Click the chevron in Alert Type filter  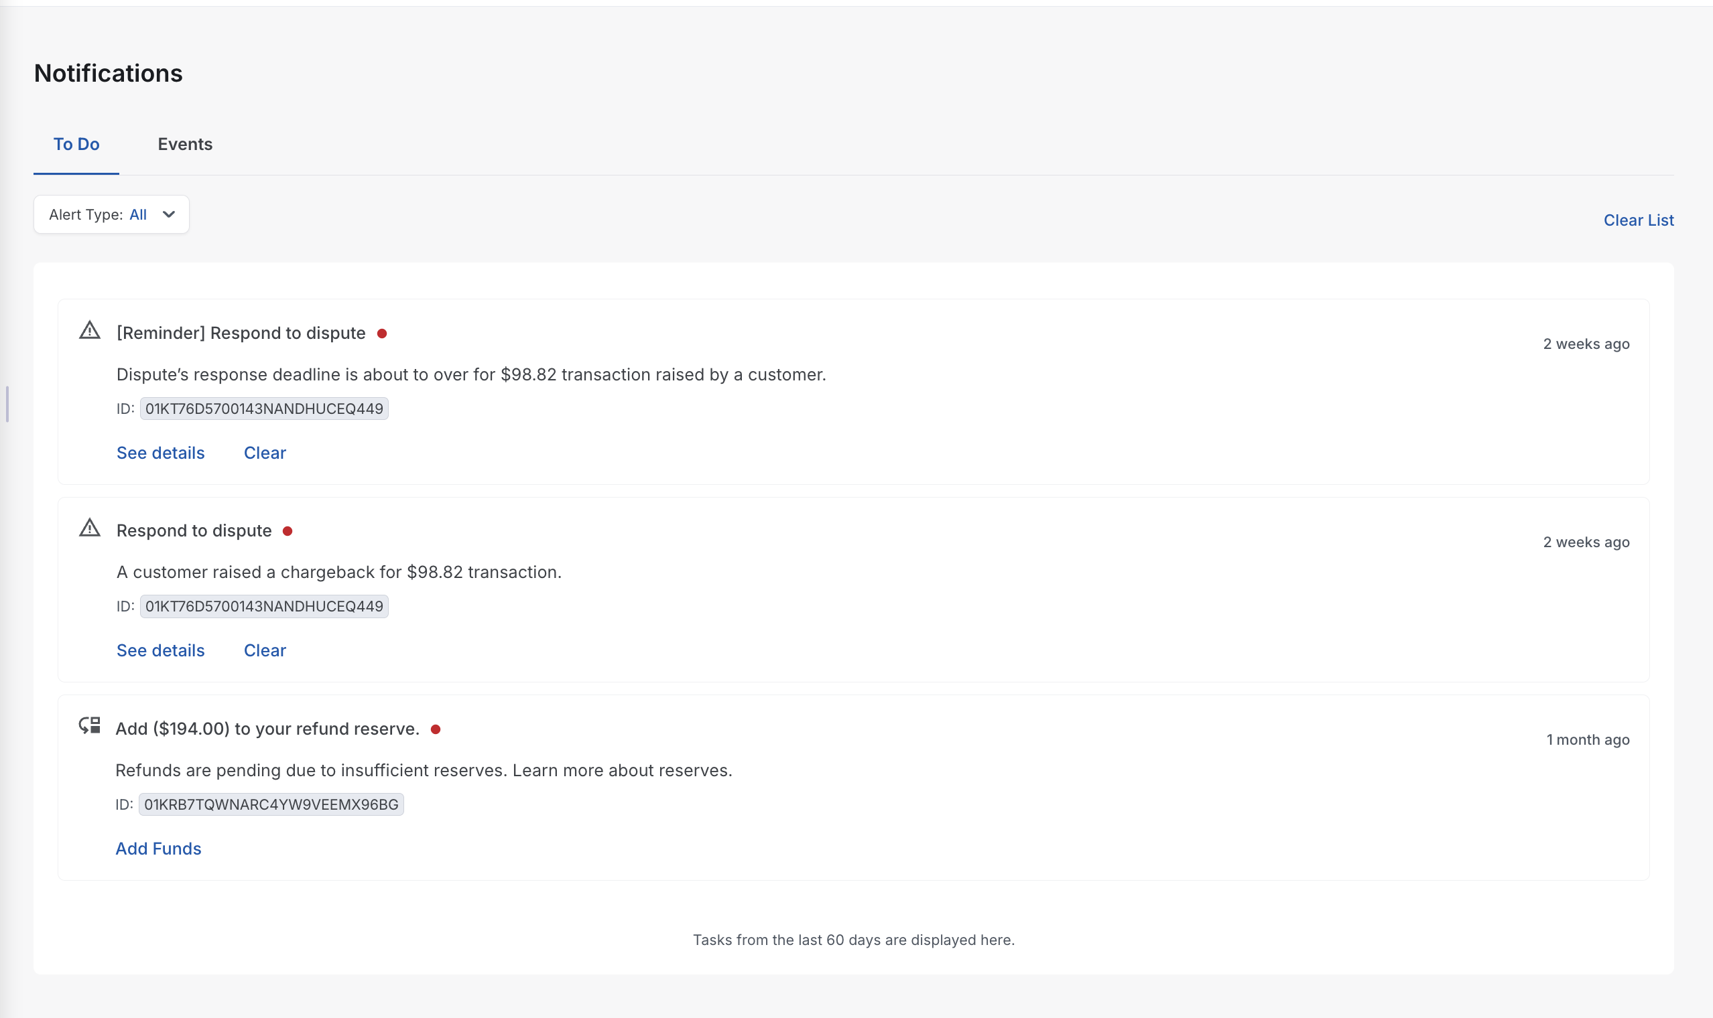click(169, 215)
